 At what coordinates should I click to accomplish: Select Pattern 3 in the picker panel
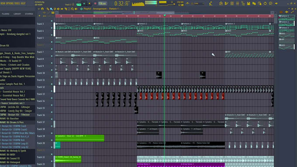(287, 29)
